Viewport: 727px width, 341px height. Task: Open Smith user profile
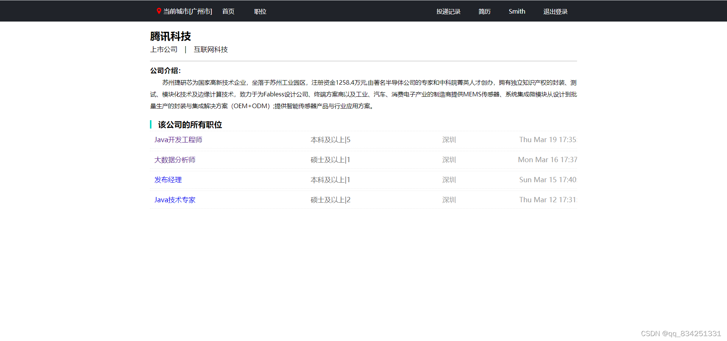(x=517, y=11)
